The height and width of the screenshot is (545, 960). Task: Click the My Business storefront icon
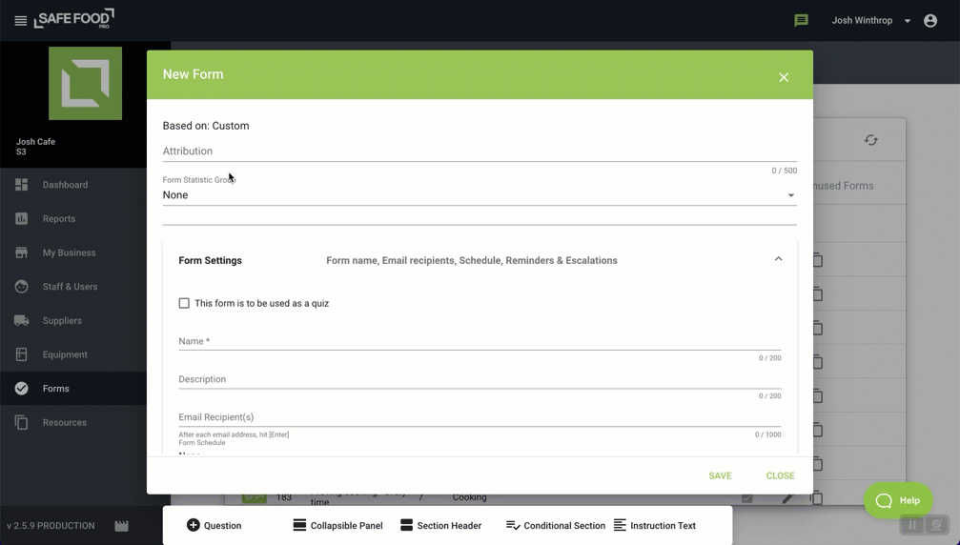click(x=21, y=252)
